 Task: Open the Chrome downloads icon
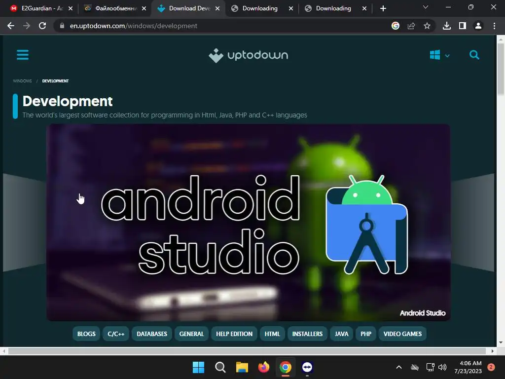click(447, 26)
